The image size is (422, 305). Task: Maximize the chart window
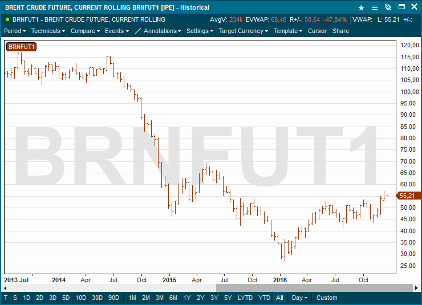401,7
